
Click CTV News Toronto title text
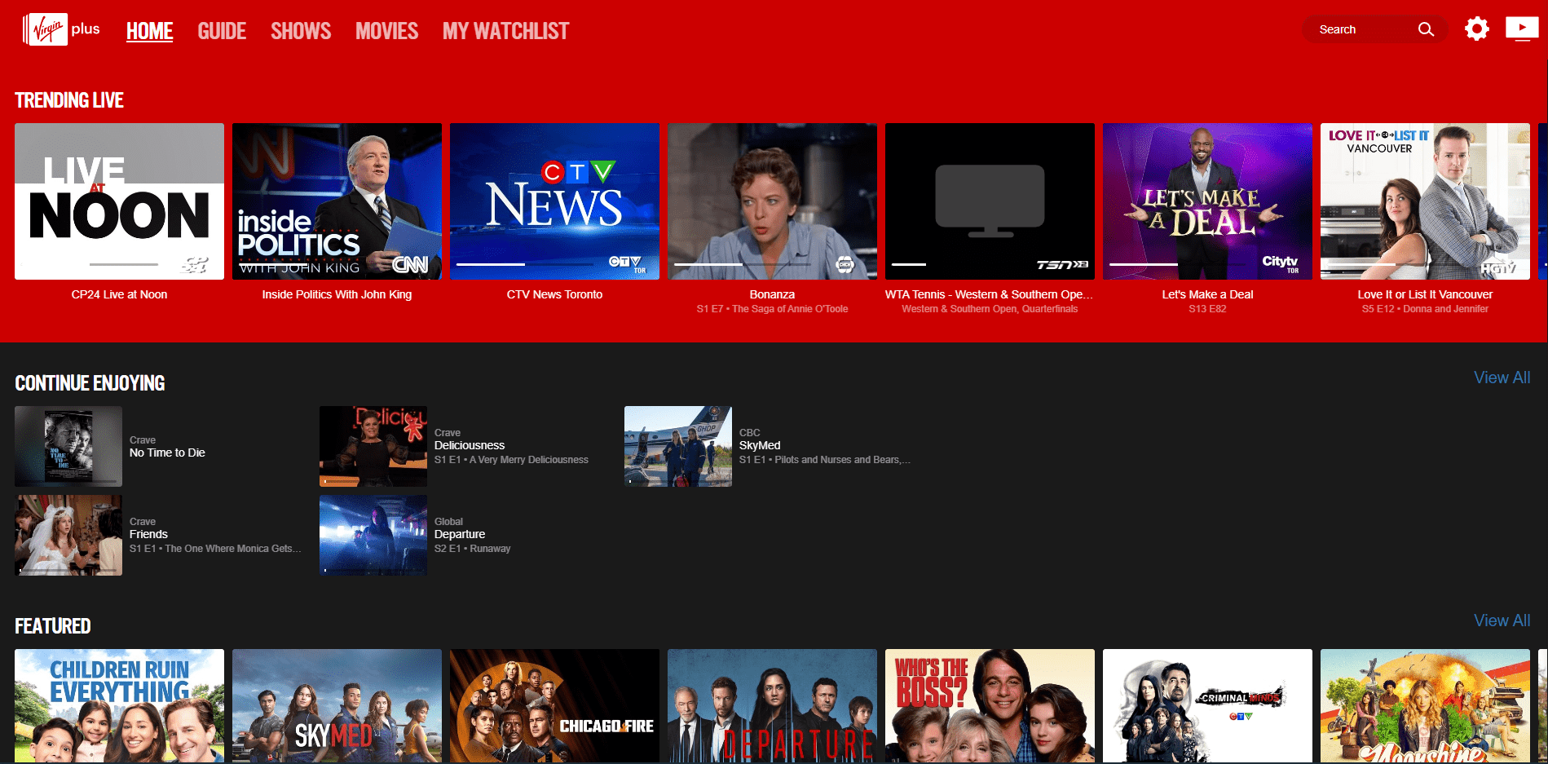coord(554,294)
